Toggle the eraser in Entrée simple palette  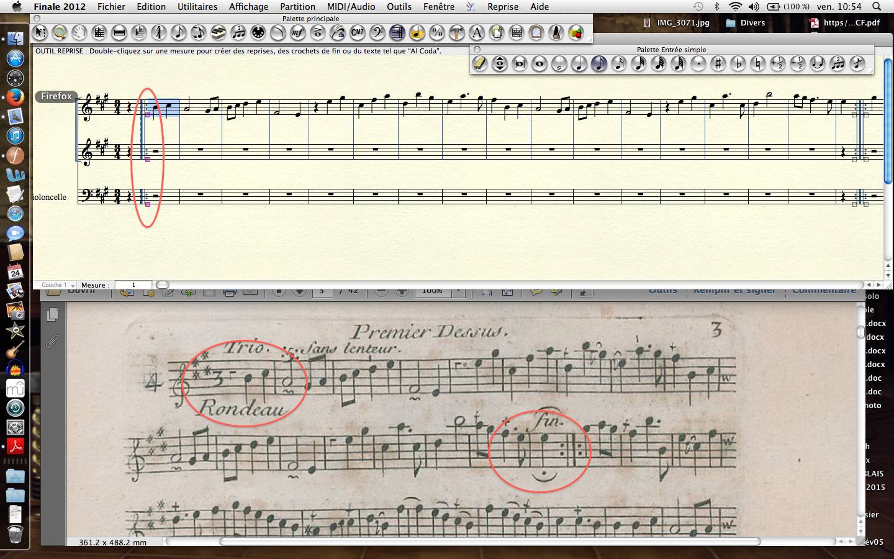tap(480, 63)
